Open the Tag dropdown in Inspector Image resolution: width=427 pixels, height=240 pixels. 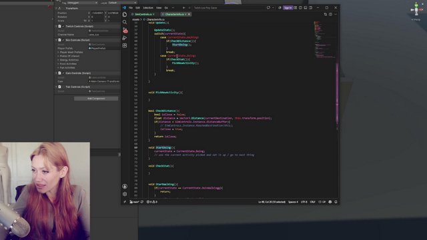[81, 3]
